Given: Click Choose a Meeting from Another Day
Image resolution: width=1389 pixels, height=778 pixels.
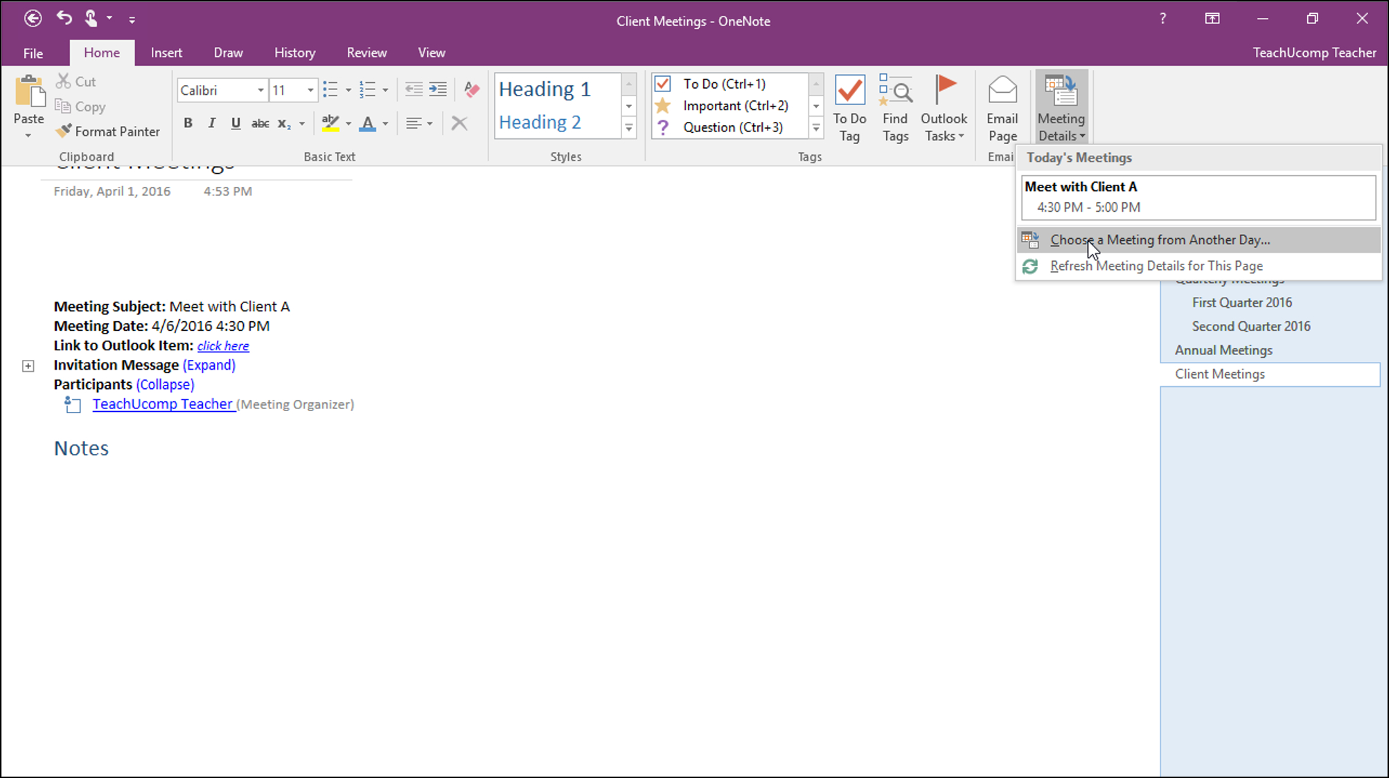Looking at the screenshot, I should coord(1160,239).
